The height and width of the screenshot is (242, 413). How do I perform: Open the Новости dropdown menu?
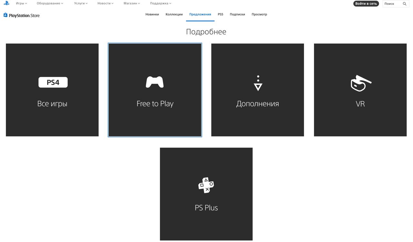click(106, 3)
